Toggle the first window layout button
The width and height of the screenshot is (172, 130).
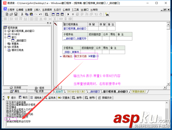tap(53, 14)
